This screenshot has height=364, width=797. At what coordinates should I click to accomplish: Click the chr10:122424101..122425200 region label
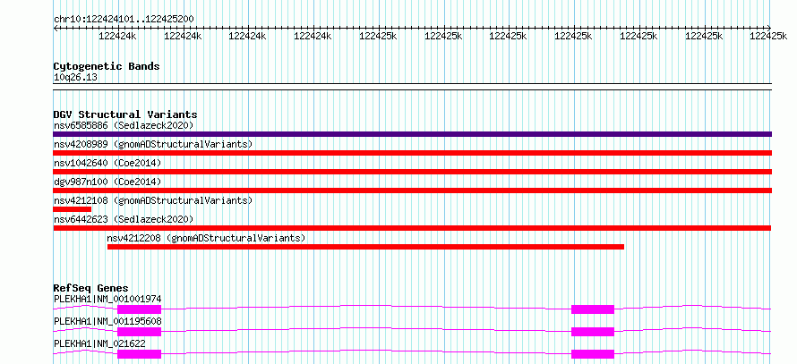pyautogui.click(x=124, y=20)
